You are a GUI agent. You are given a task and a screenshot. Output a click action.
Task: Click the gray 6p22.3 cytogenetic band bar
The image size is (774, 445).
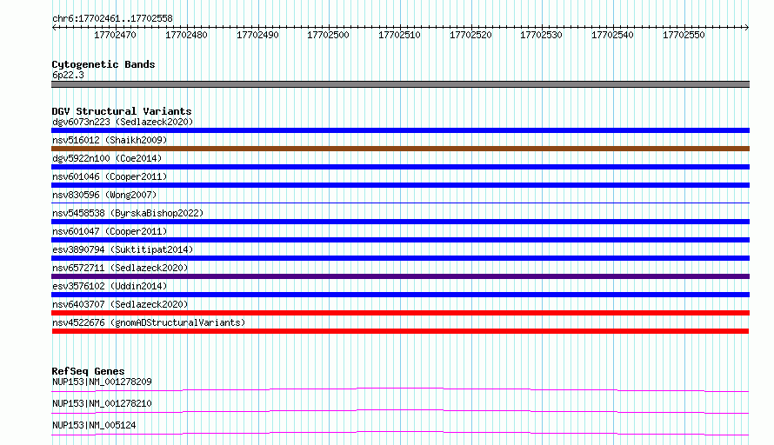click(400, 84)
